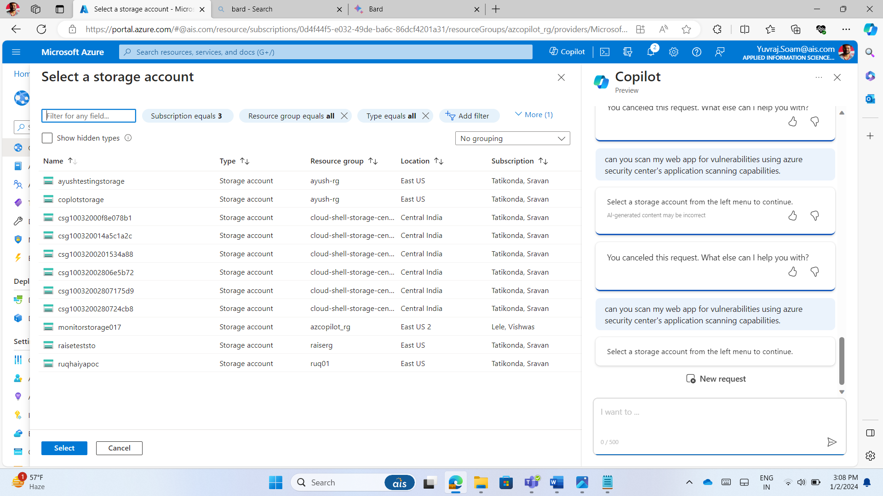Open the Microsoft Azure home link
The image size is (883, 496).
click(x=73, y=52)
